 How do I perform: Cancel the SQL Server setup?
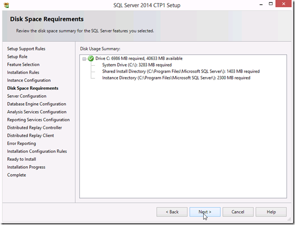[238, 212]
